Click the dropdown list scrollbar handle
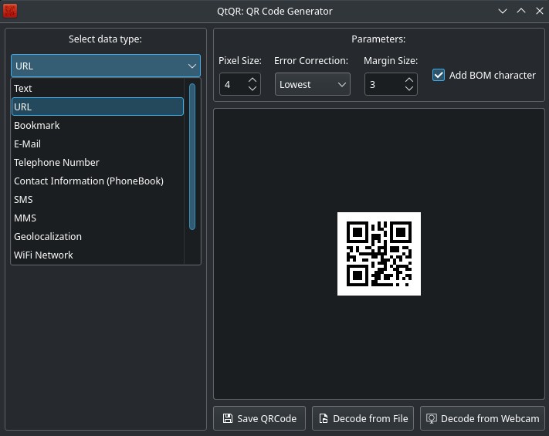The image size is (549, 436). coord(191,157)
